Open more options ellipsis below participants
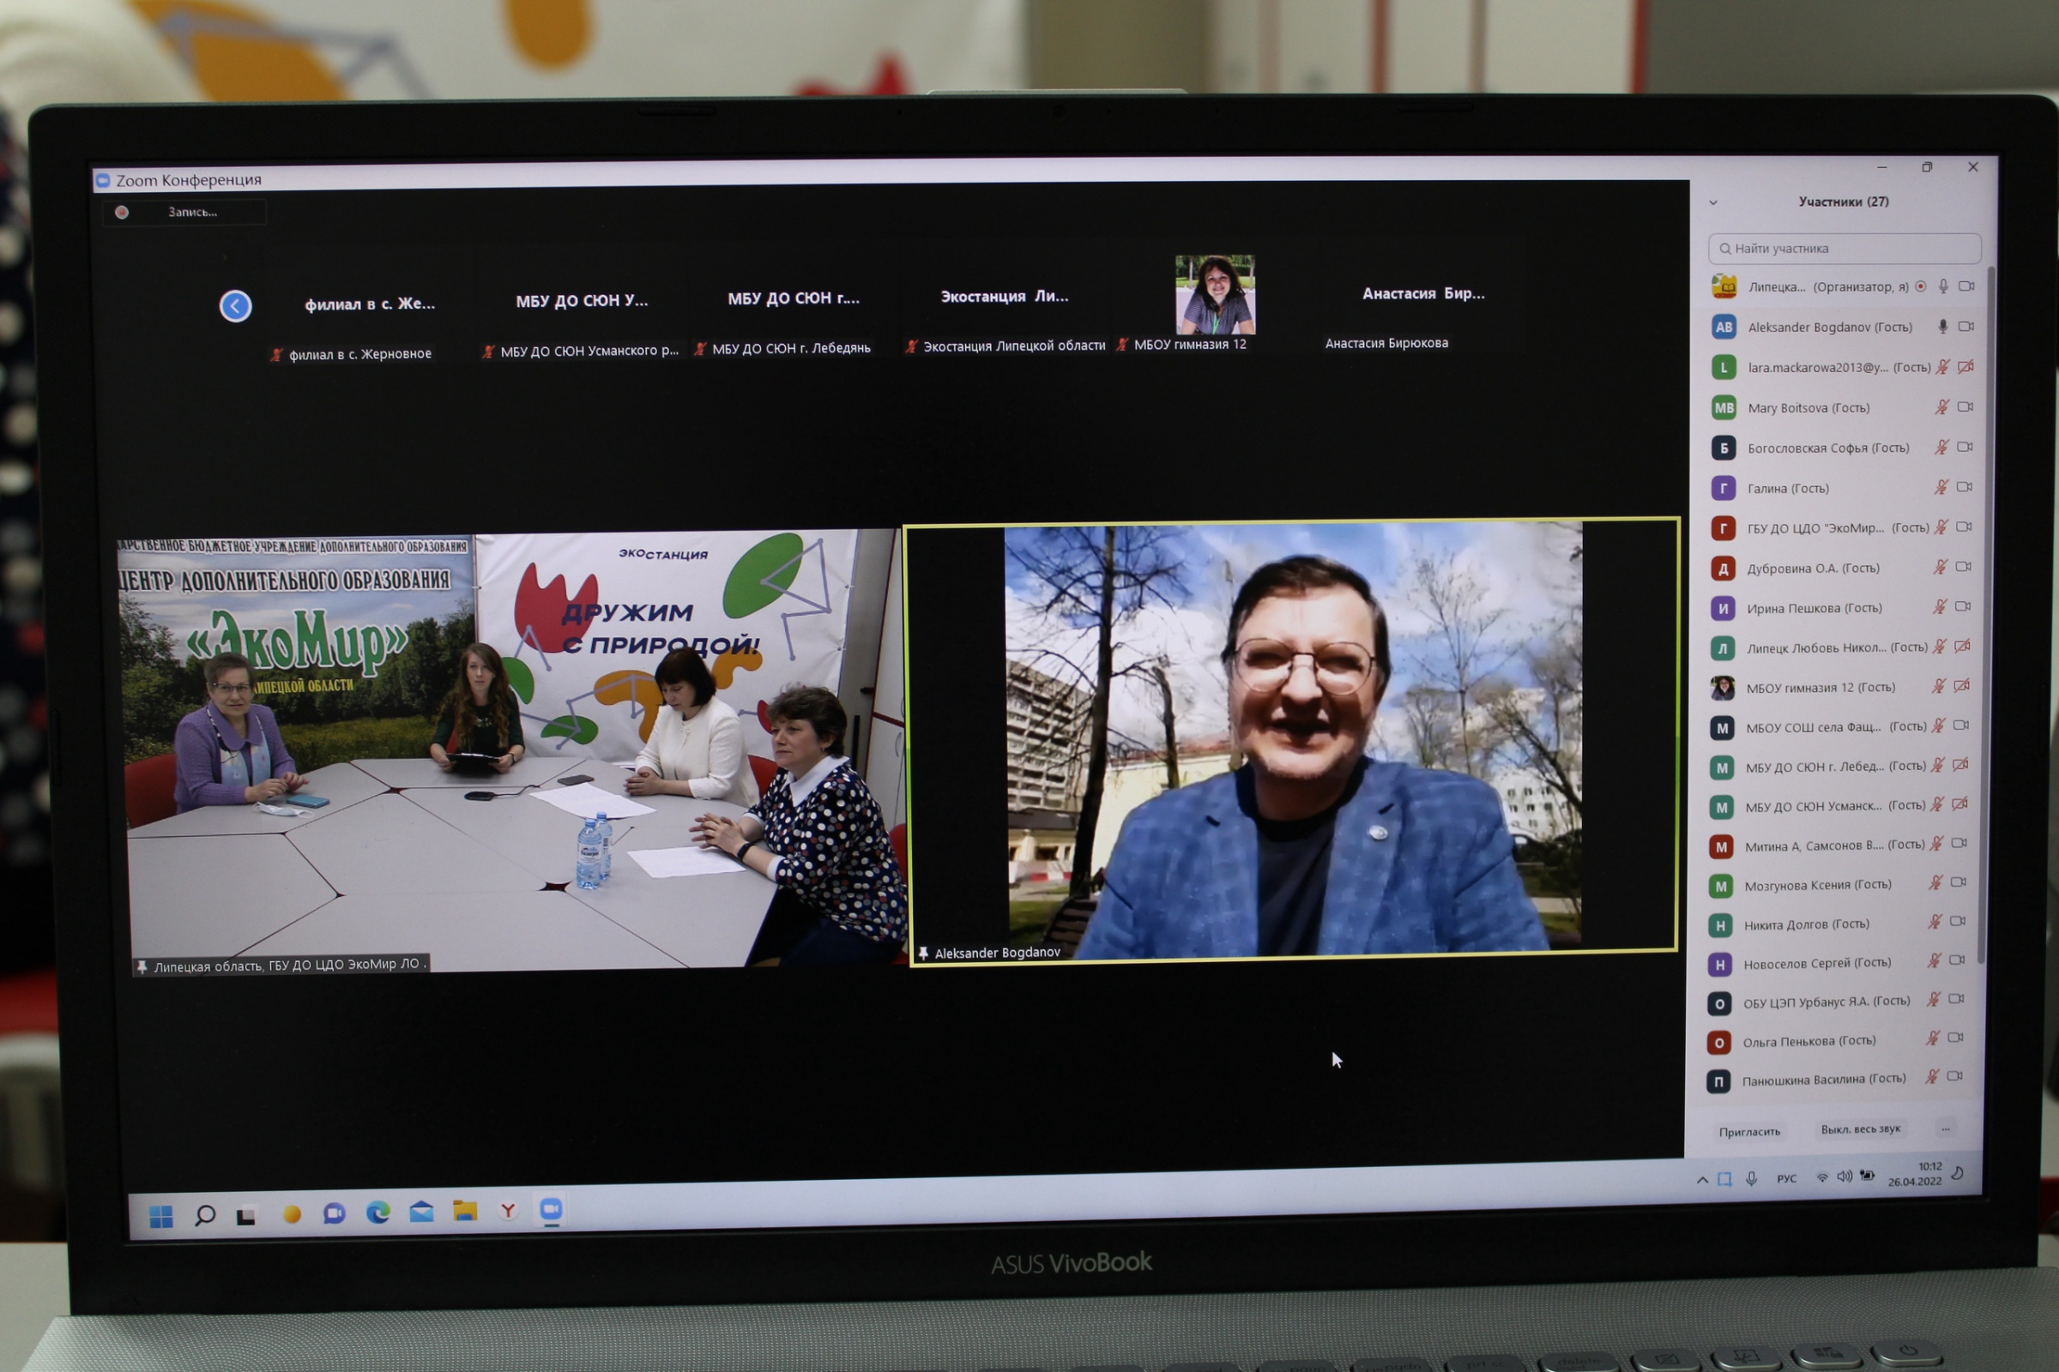Screen dimensions: 2059x1372 [x=1945, y=1128]
